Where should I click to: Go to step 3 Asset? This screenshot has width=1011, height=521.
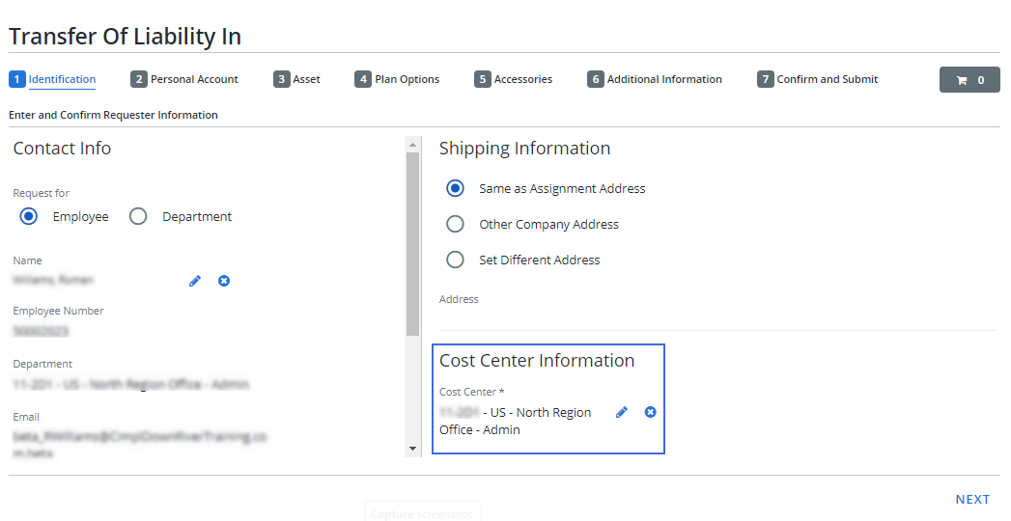(297, 79)
